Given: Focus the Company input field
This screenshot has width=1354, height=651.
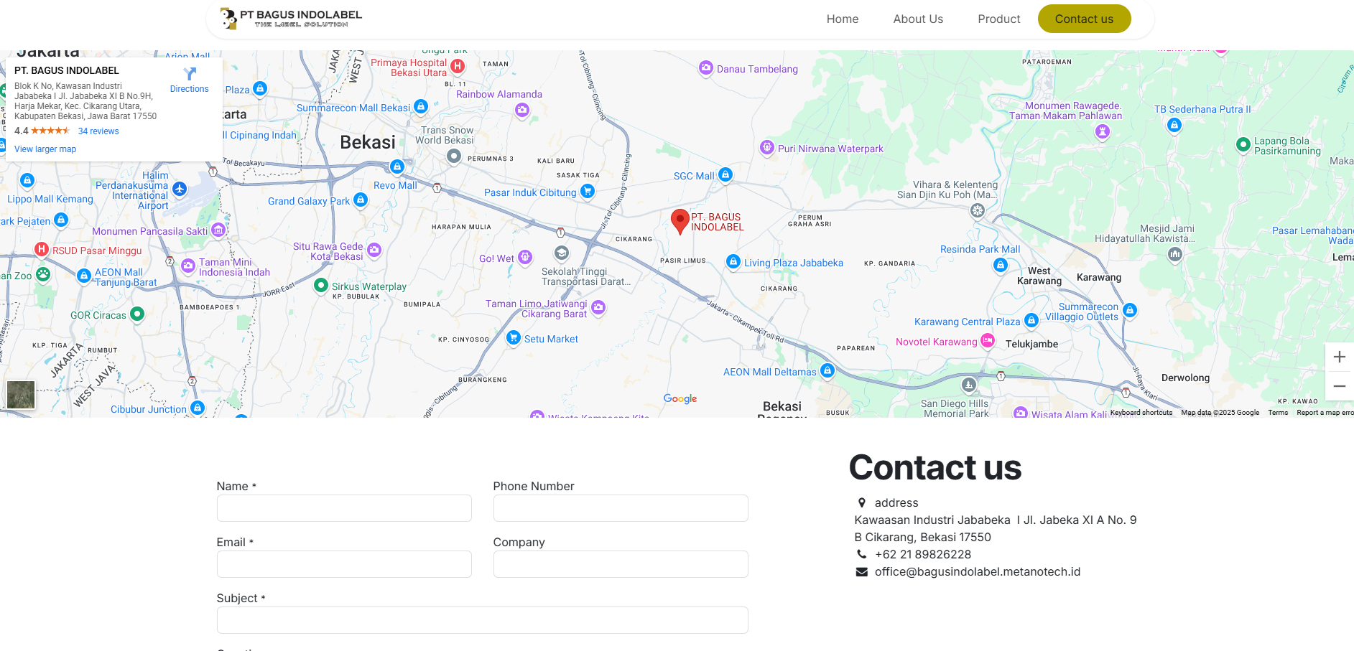Looking at the screenshot, I should coord(621,564).
